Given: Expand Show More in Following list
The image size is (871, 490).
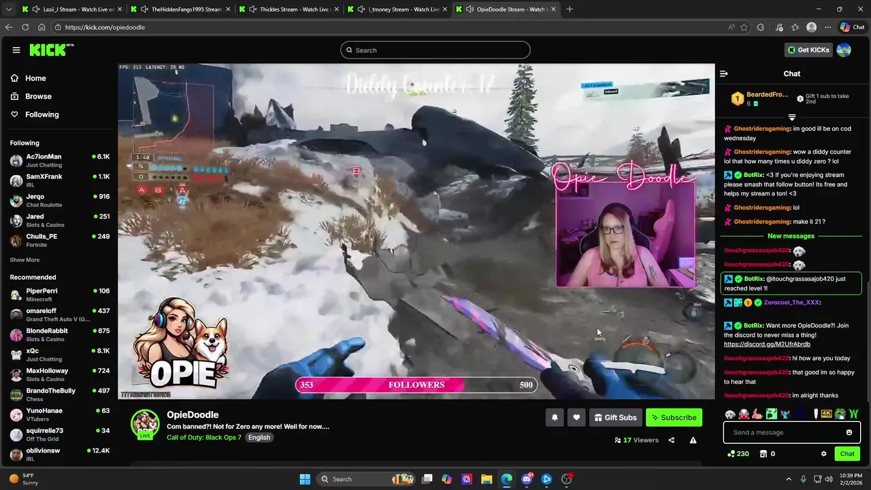Looking at the screenshot, I should tap(24, 260).
